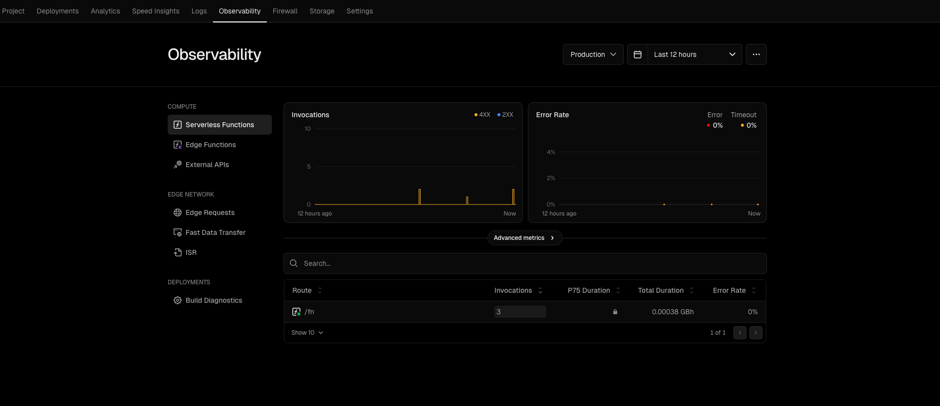Open the Production environment dropdown
The image size is (940, 406).
click(593, 54)
